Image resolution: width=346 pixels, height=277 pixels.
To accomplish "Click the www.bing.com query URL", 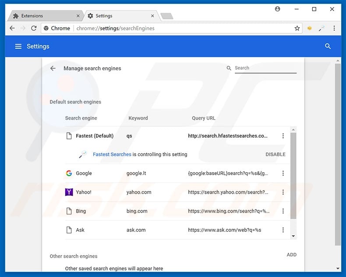I will click(229, 211).
